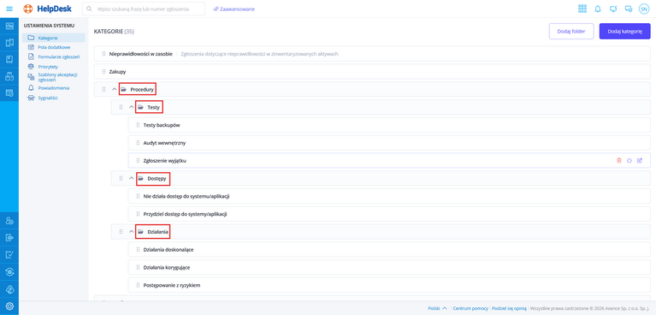The height and width of the screenshot is (315, 656).
Task: Grab drag handle of Audyt wewnętrzny row
Action: pos(138,143)
